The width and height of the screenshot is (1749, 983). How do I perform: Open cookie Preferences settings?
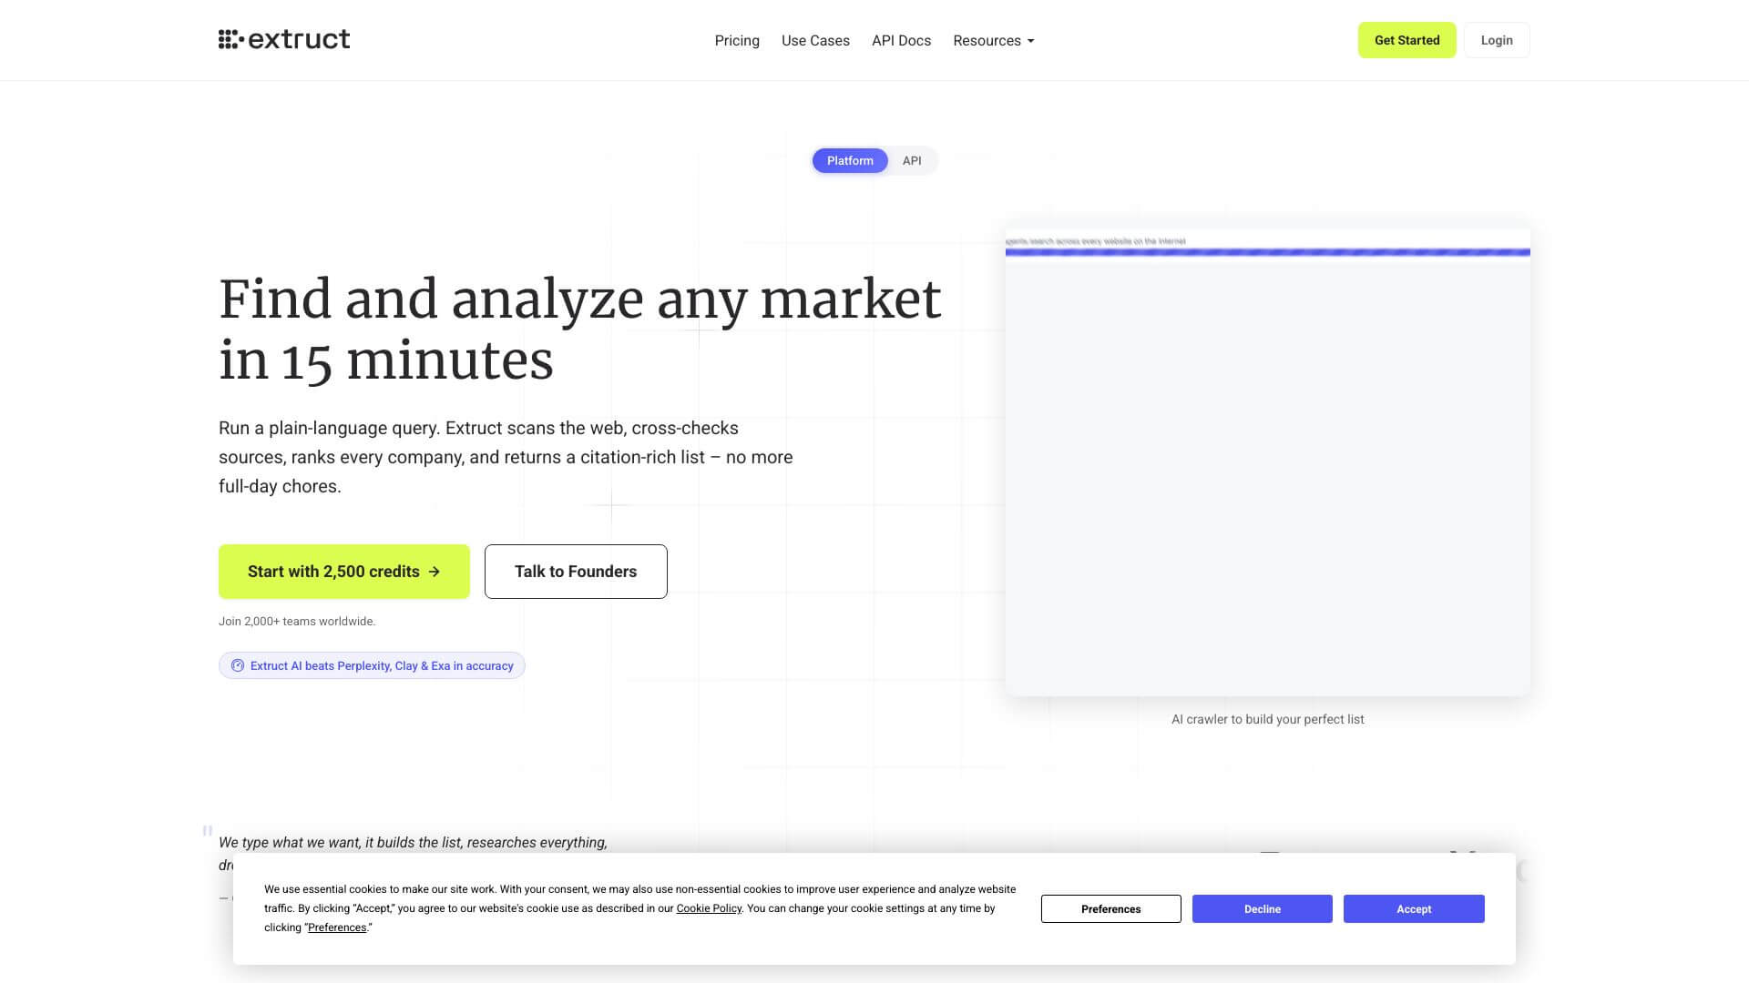tap(1110, 908)
